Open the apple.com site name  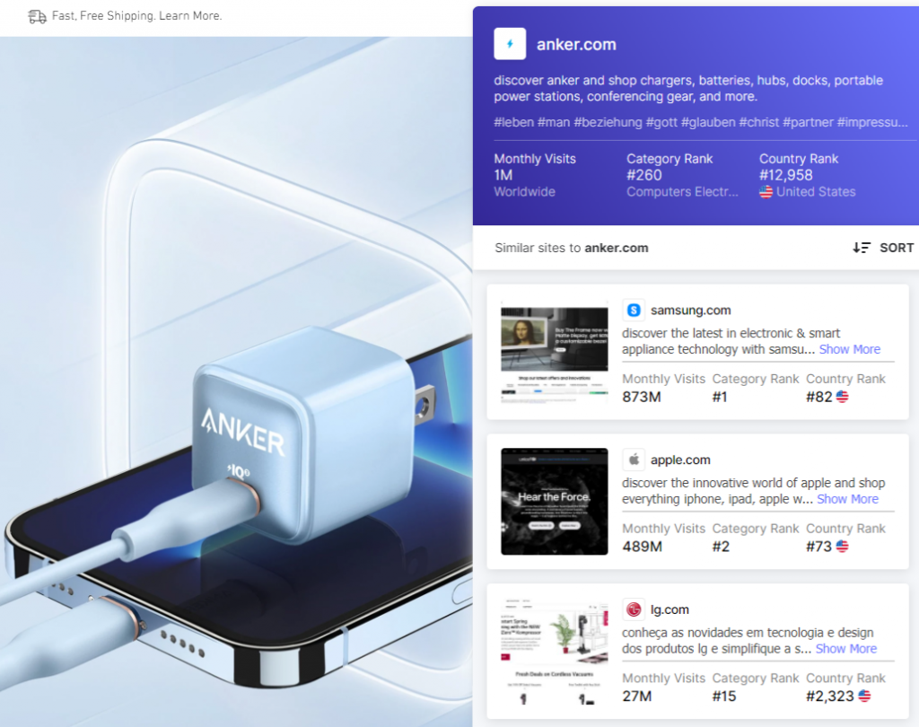680,460
